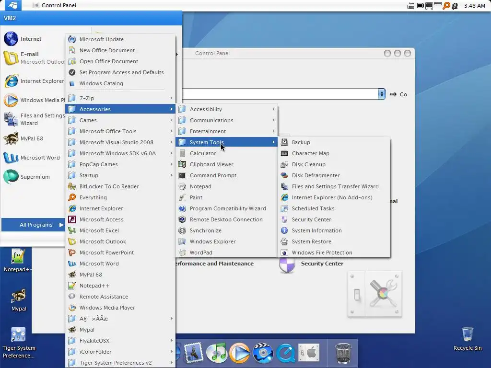This screenshot has height=368, width=491.
Task: Open Control Panel address bar dropdown
Action: coord(381,94)
